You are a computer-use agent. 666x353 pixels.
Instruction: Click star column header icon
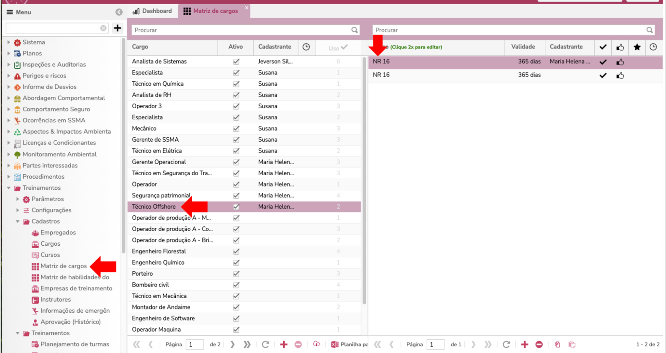pyautogui.click(x=637, y=47)
